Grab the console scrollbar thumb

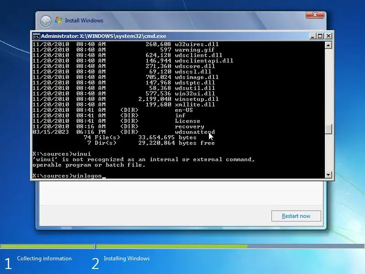[x=328, y=129]
